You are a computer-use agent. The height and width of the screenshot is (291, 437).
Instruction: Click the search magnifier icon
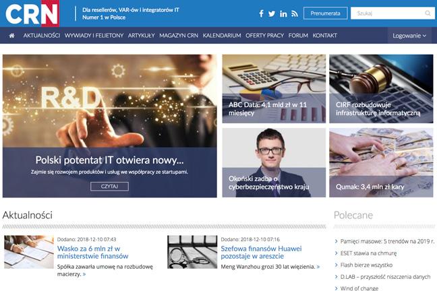428,13
